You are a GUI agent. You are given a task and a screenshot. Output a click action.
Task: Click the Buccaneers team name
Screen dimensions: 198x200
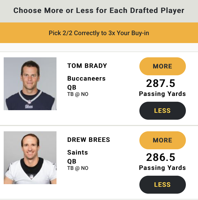[86, 78]
